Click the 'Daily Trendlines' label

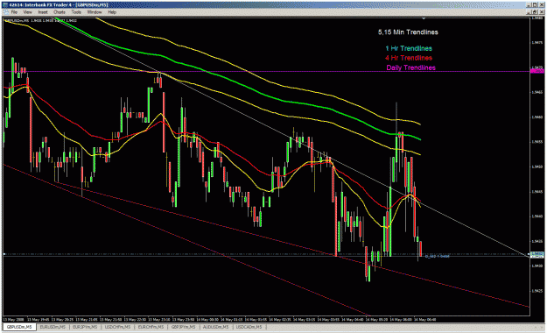410,67
